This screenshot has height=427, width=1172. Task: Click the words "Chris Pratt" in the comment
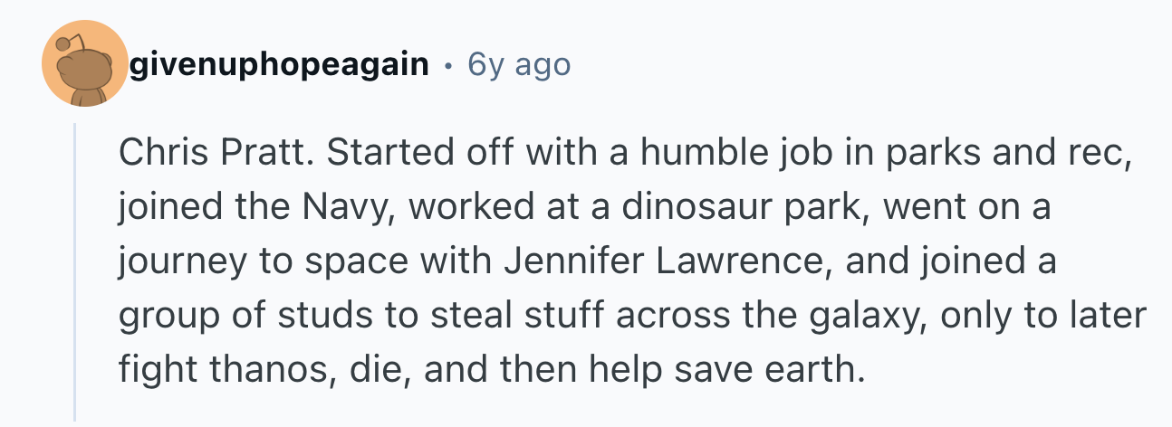(x=215, y=154)
